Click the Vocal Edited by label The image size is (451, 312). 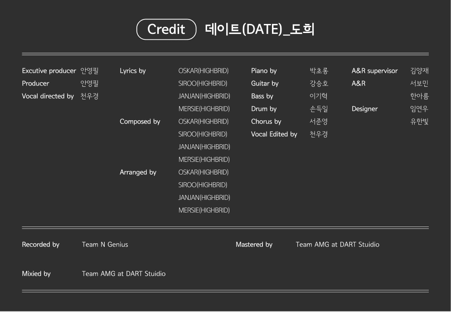[x=274, y=134]
